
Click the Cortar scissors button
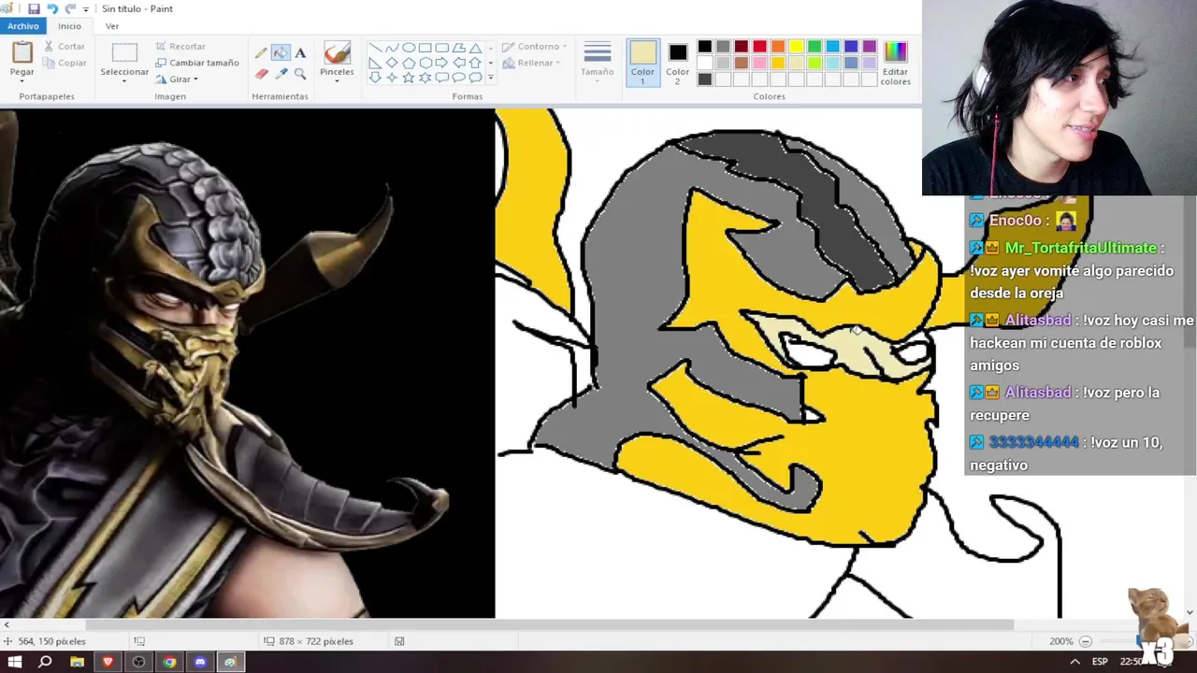pos(65,46)
